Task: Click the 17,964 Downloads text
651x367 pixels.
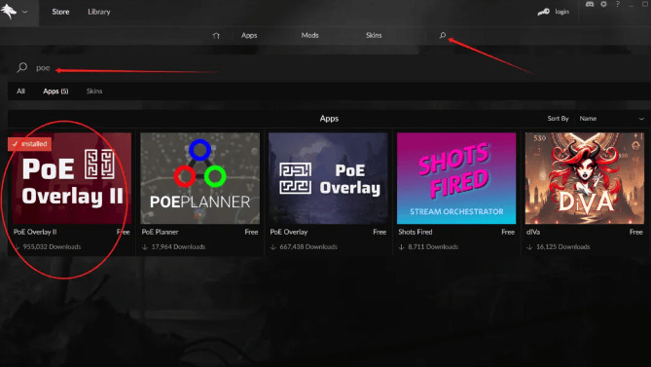Action: click(x=178, y=246)
